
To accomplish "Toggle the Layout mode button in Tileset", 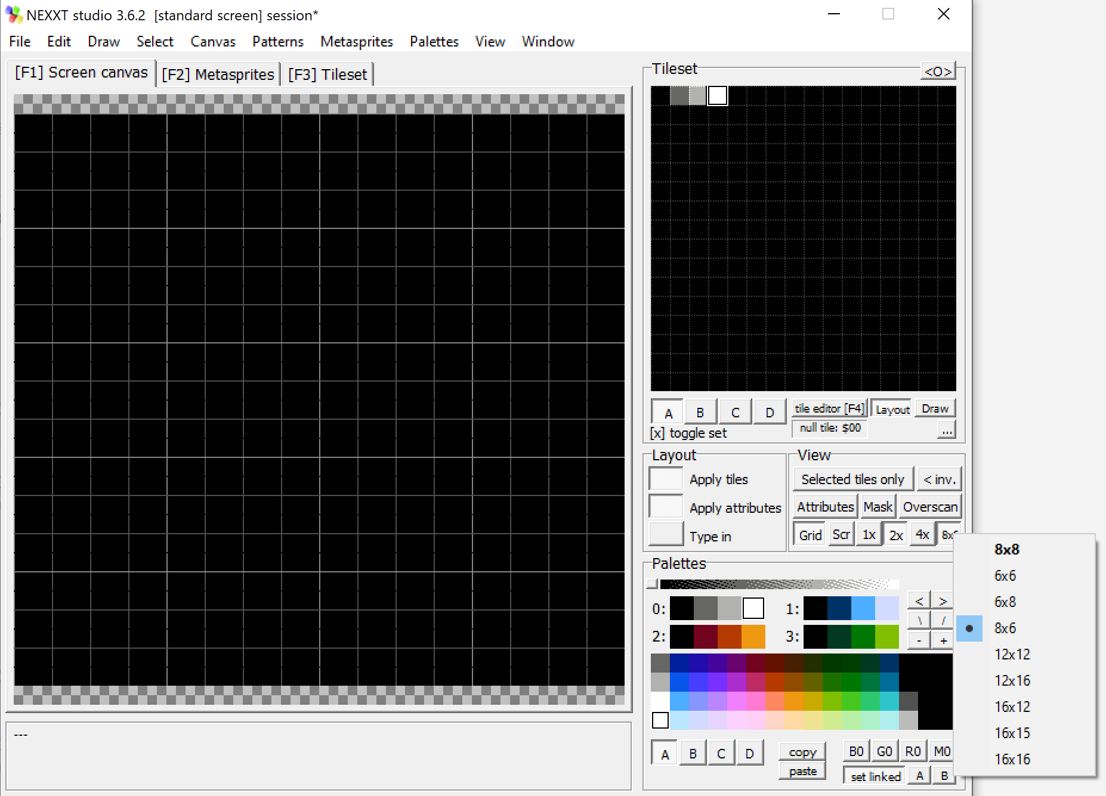I will (892, 409).
